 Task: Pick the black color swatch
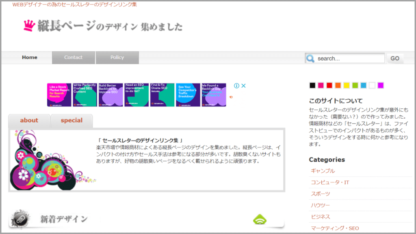(x=312, y=85)
